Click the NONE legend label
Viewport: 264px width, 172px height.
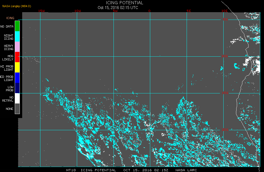tap(10, 109)
